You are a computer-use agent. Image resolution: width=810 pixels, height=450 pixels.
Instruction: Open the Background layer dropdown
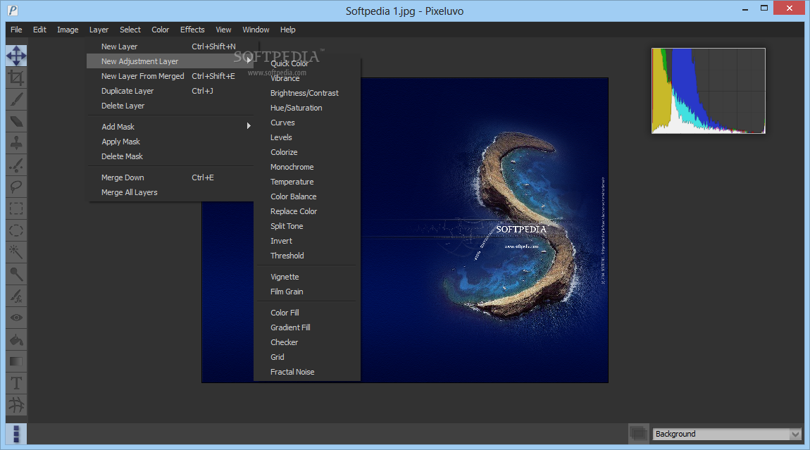[x=727, y=434]
